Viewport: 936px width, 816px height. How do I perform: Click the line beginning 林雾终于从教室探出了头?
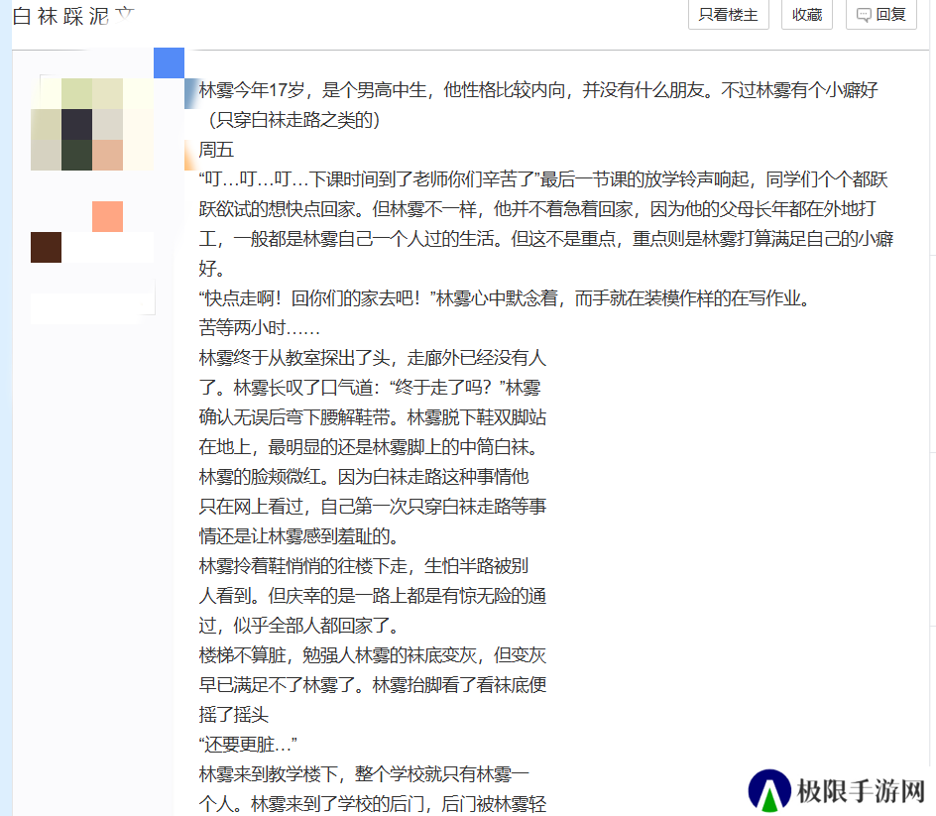click(x=373, y=358)
